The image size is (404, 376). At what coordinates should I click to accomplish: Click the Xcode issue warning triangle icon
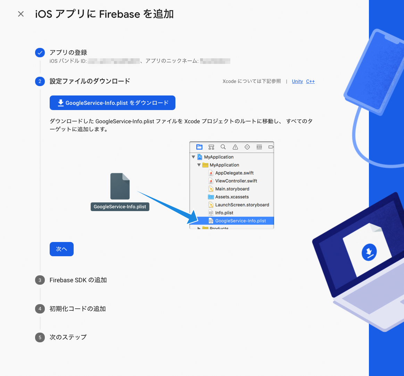(235, 147)
